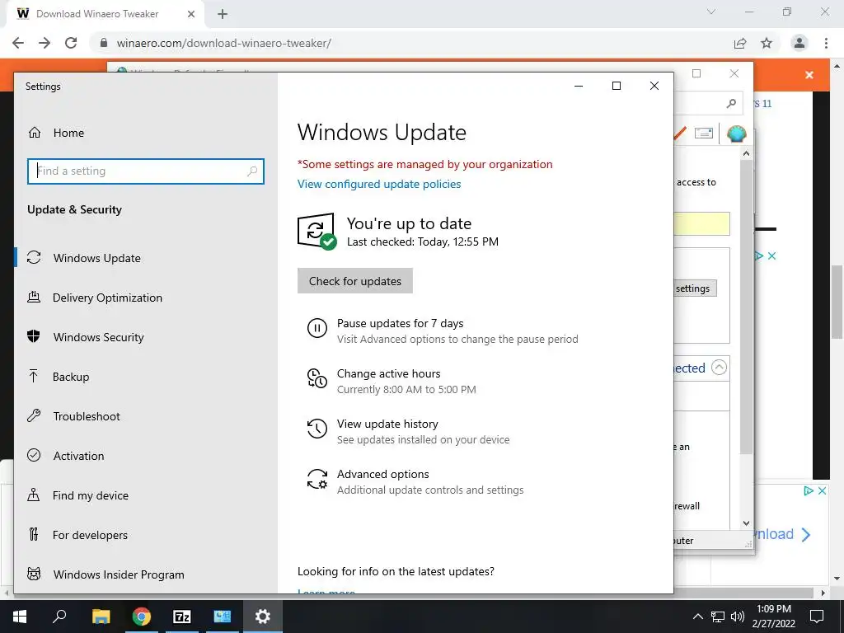Open Chrome three-dot menu
This screenshot has height=633, width=844.
click(x=826, y=43)
